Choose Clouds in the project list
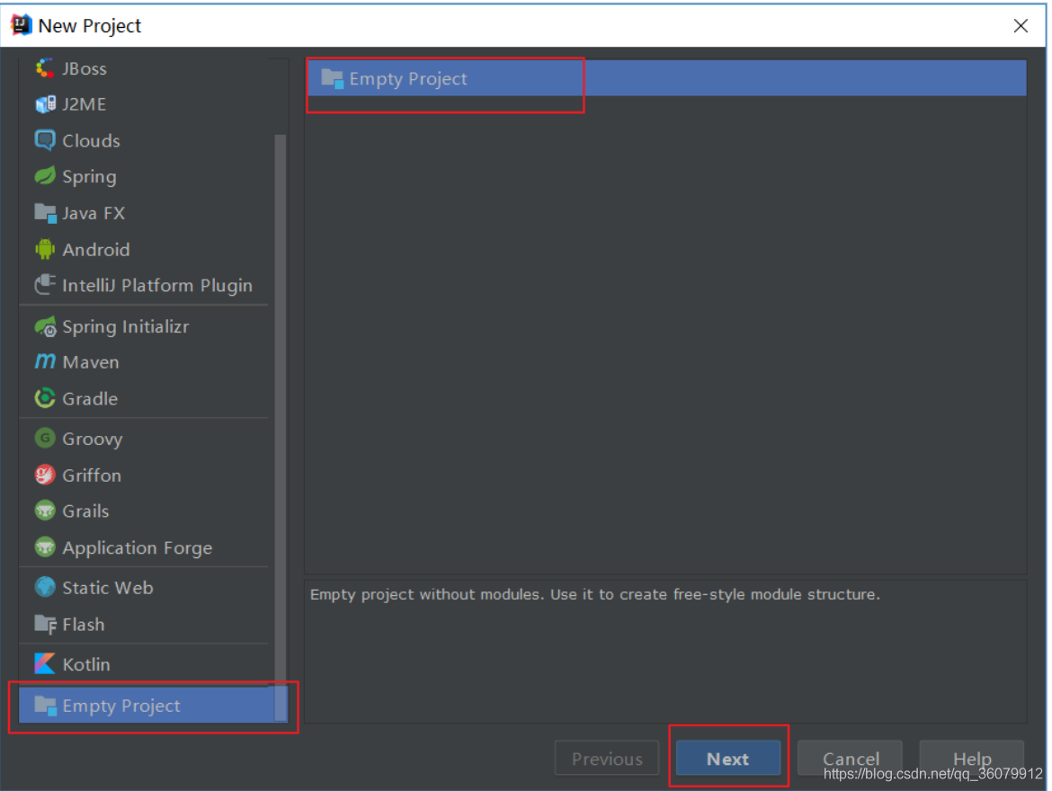 coord(144,140)
